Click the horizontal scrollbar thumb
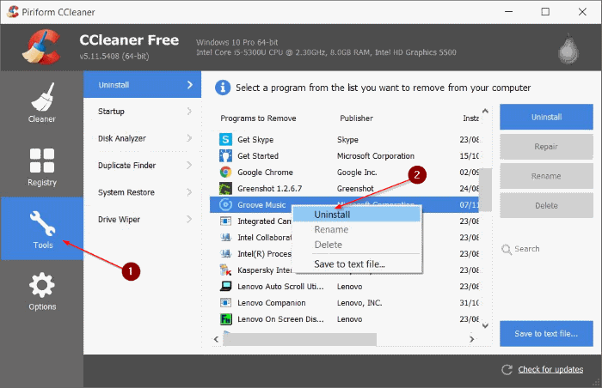The width and height of the screenshot is (602, 388). tap(299, 339)
